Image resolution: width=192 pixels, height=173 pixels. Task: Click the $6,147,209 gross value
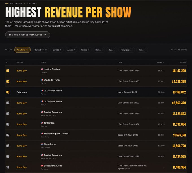click(179, 71)
